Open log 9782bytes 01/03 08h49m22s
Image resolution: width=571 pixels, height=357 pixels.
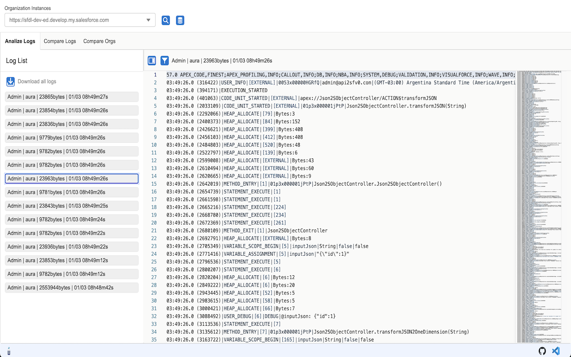tap(71, 233)
